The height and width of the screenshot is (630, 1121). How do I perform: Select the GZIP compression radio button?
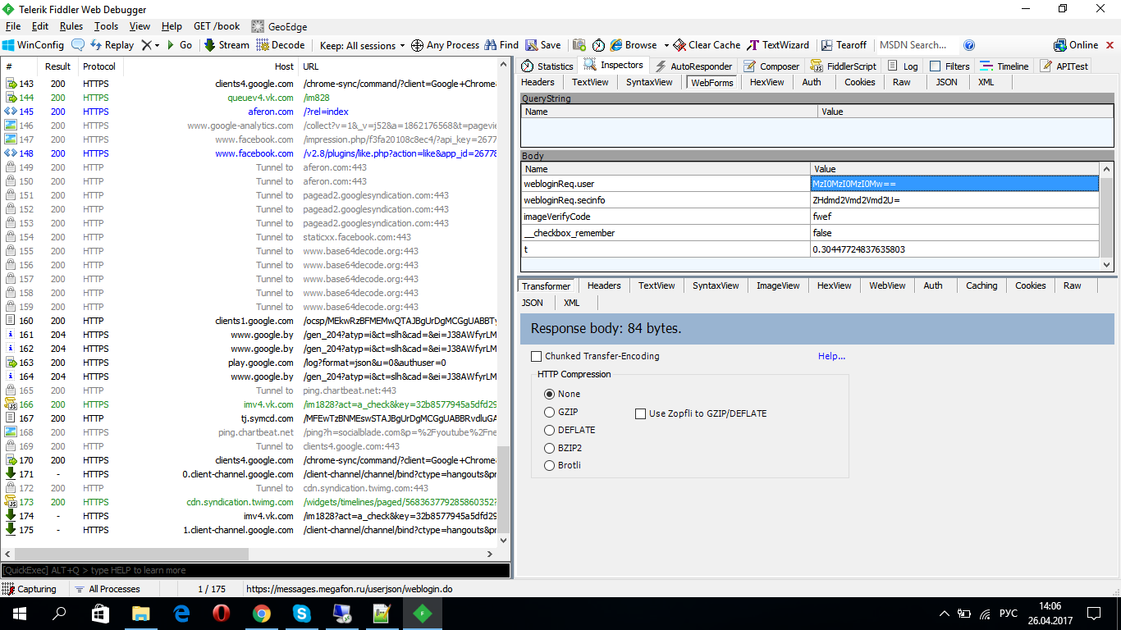tap(550, 412)
